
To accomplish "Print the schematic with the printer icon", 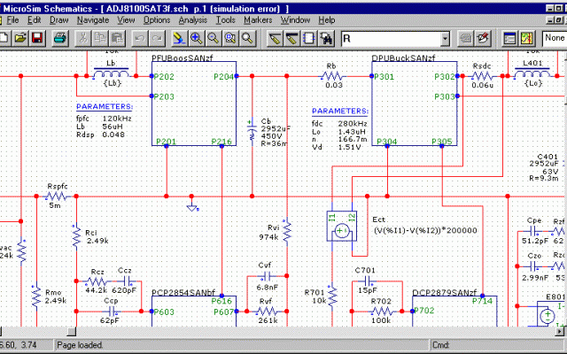I will click(x=60, y=38).
